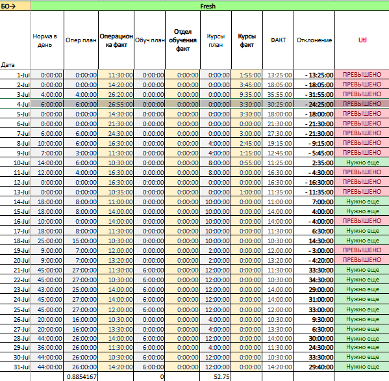Click Курсы факт 9:35:00 for 3-Jul
Image resolution: width=389 pixels, height=381 pixels.
[247, 95]
